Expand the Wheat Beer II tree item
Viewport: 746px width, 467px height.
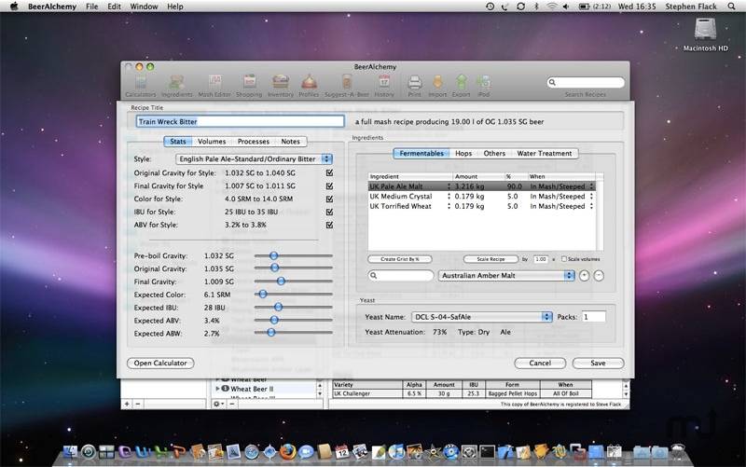tap(218, 389)
